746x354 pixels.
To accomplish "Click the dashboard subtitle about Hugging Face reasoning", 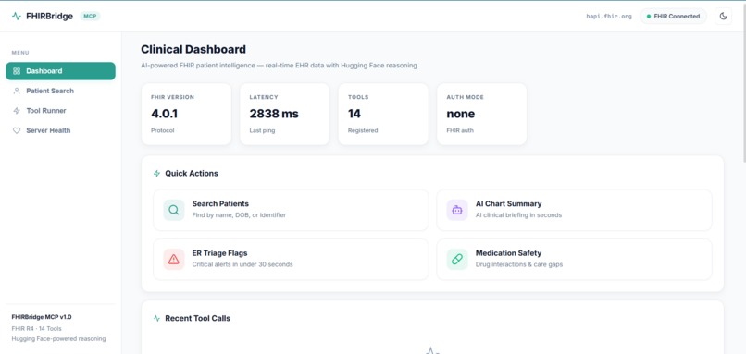I will [279, 66].
